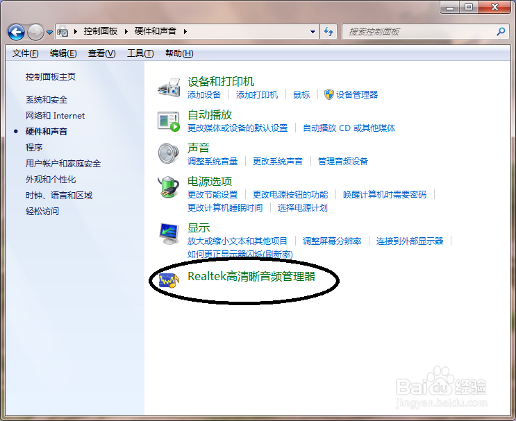Screen dimensions: 516x421
Task: Click 如何更正显示器闪烁(刷新率) link
Action: coord(240,254)
